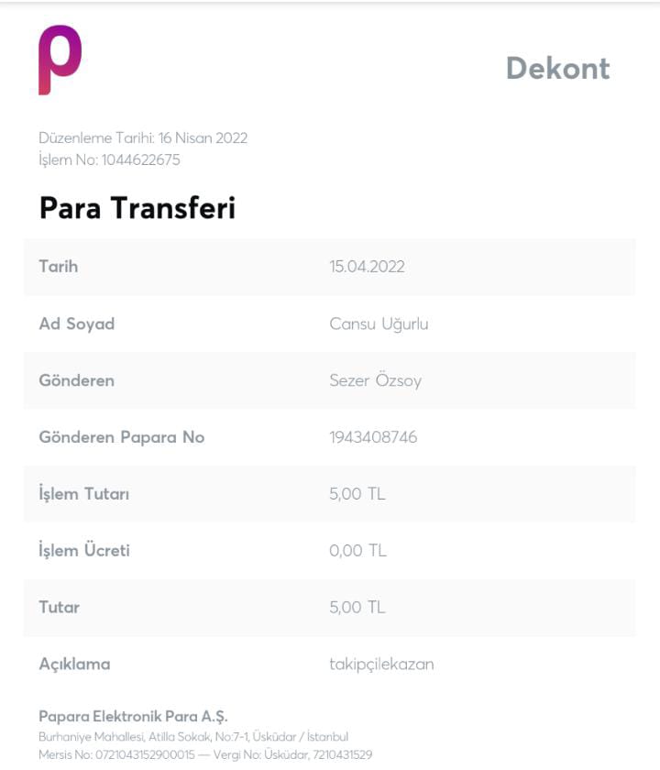Click the Tutar row label
The width and height of the screenshot is (660, 770).
pyautogui.click(x=59, y=608)
